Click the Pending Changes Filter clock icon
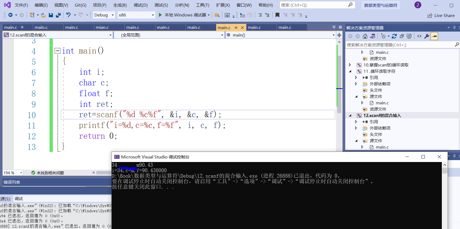The height and width of the screenshot is (229, 460). click(384, 36)
